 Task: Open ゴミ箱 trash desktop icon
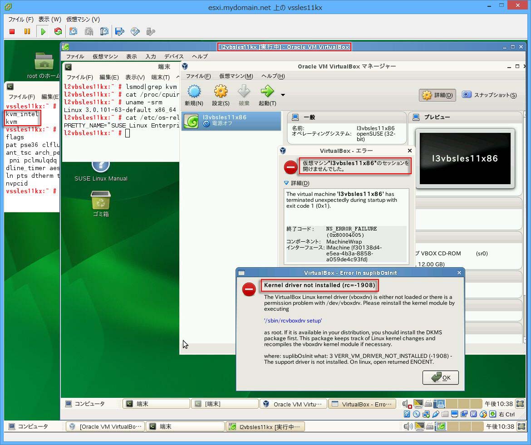click(101, 204)
